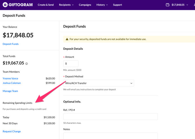Screen dimensions: 195x139
Task: Click the Ref. / PO # field
Action: (x=110, y=116)
